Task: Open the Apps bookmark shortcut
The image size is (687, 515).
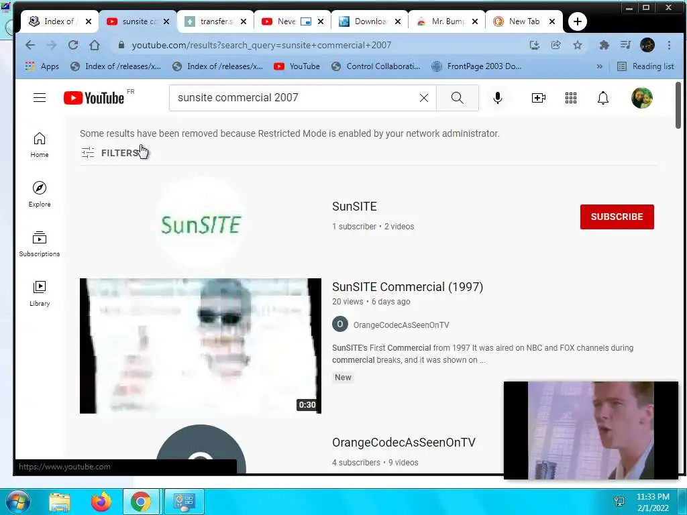Action: point(42,66)
